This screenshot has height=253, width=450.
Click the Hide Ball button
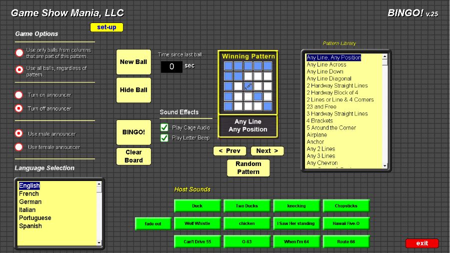click(133, 90)
